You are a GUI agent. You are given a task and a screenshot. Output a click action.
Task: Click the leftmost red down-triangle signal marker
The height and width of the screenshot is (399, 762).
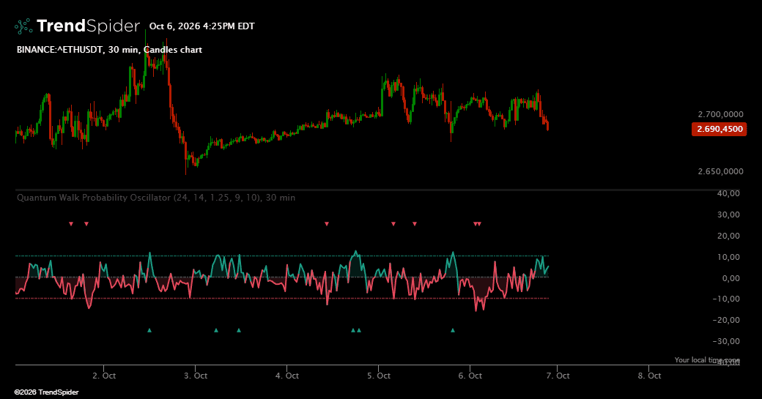[x=71, y=224]
